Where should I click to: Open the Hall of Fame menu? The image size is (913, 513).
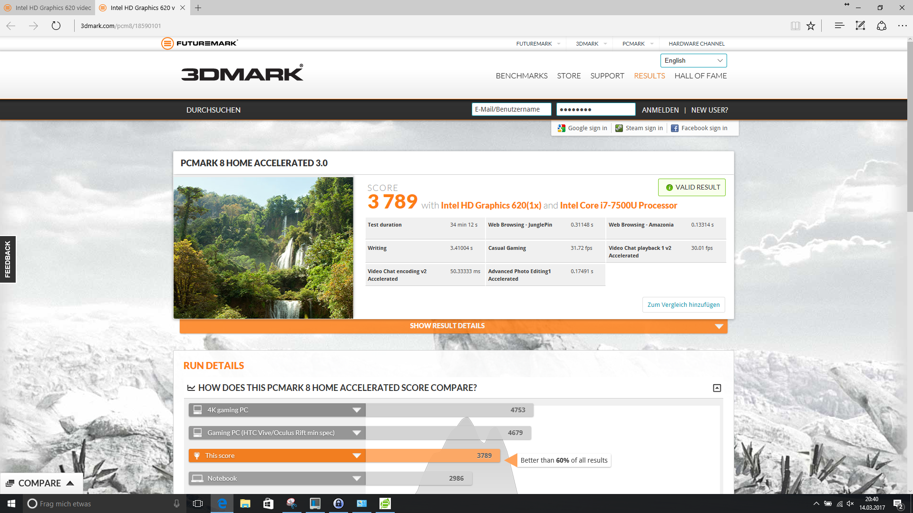coord(700,76)
